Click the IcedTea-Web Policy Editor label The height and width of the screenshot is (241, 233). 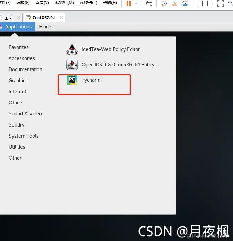(x=111, y=49)
